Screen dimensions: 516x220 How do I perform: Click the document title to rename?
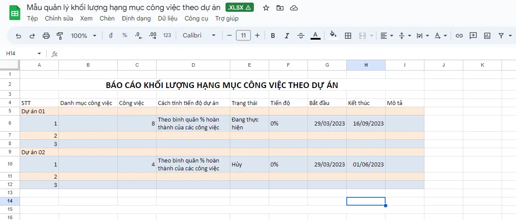coord(123,7)
